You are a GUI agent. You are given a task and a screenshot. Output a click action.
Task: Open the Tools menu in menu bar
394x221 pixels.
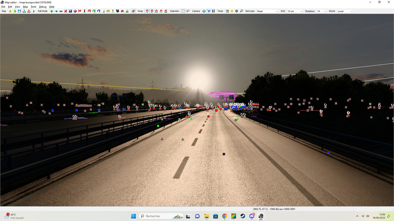tap(34, 6)
